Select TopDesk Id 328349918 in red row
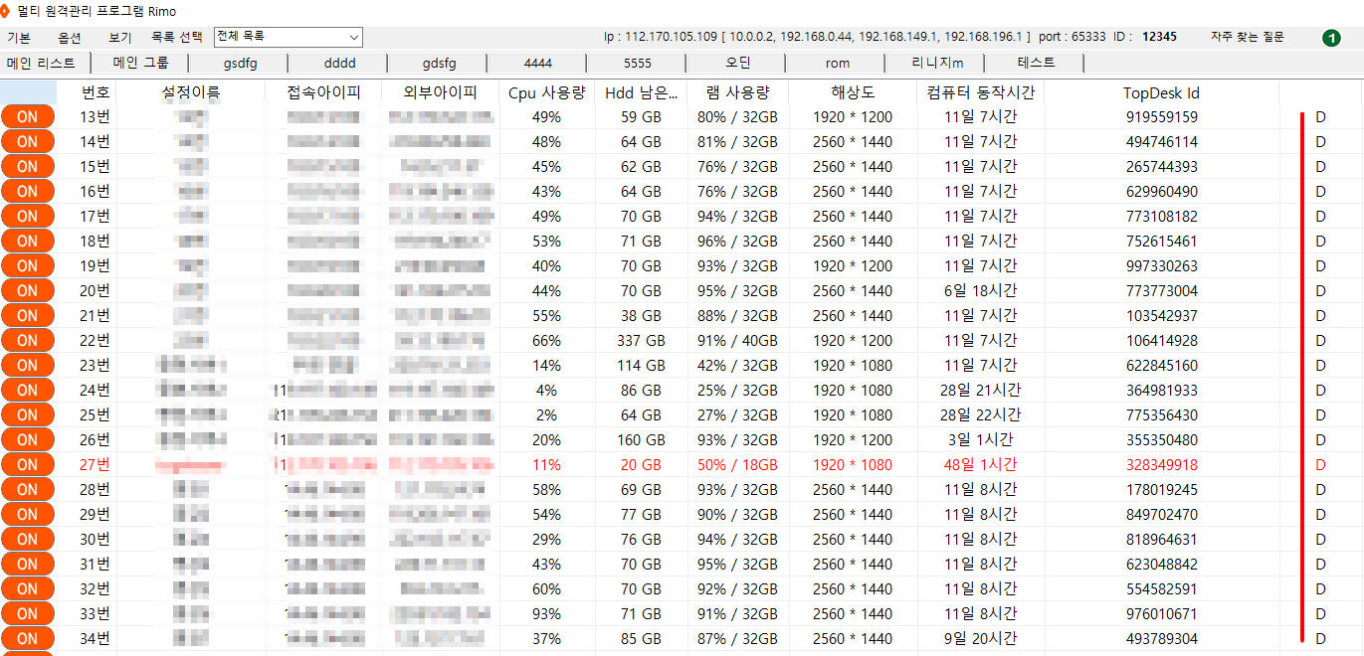The height and width of the screenshot is (656, 1364). [x=1161, y=465]
